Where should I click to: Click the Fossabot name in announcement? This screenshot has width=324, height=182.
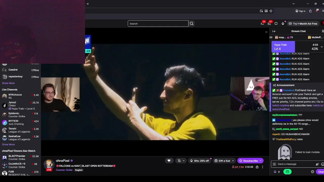[288, 90]
